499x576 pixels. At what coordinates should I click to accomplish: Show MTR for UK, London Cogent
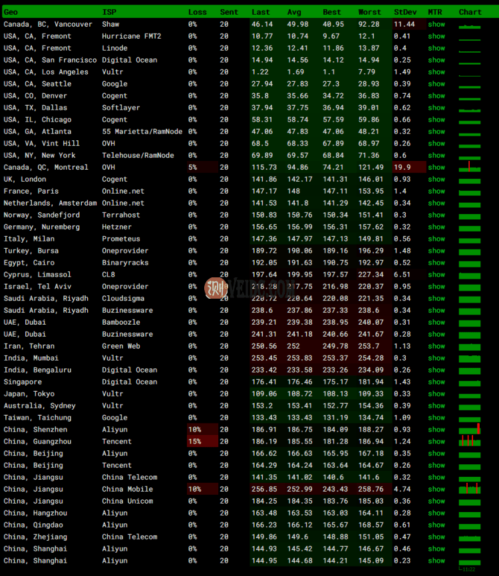[x=436, y=180]
